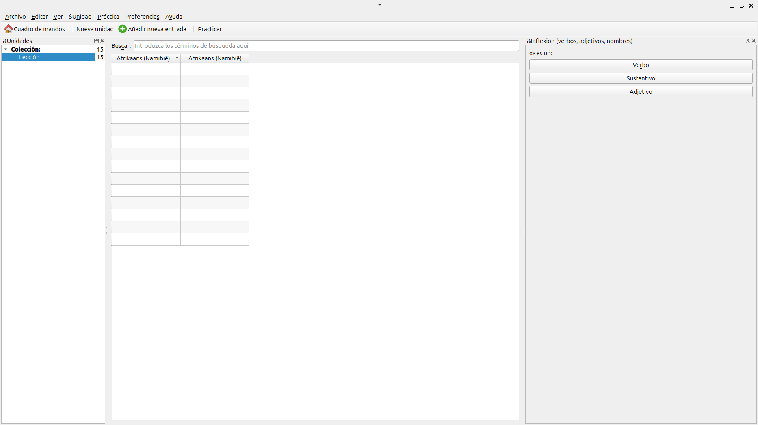Click the second Afrikaans (Namibië) column header
Screen dimensions: 758x425
click(x=215, y=58)
